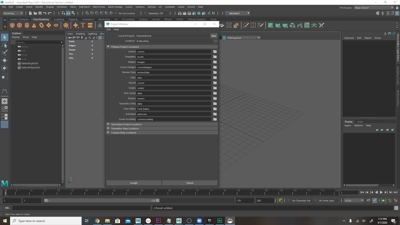The image size is (400, 225).
Task: Click the Open Scene folder icon
Action: point(35,13)
